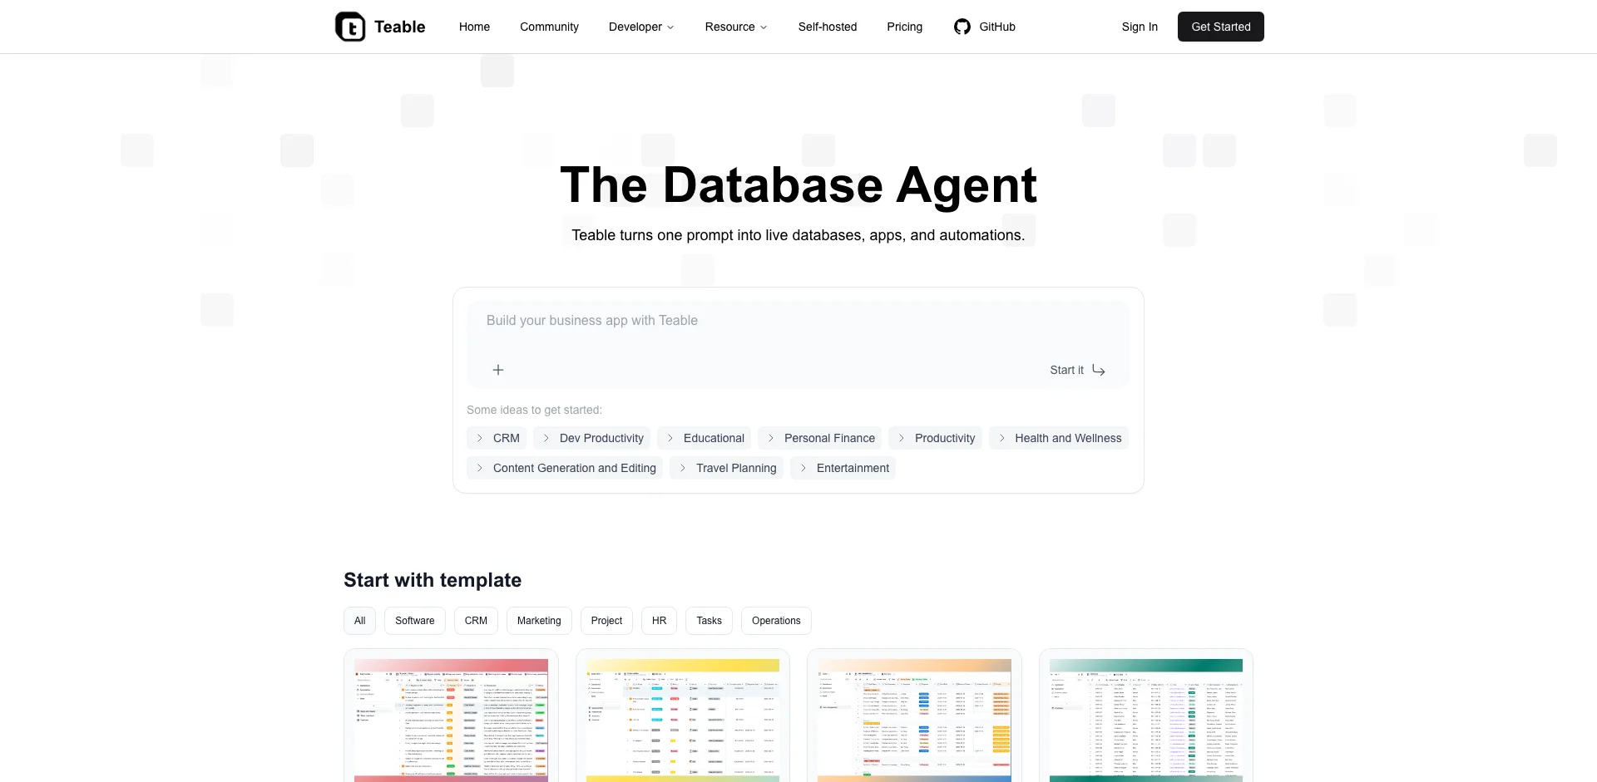Expand the Health and Wellness idea
The height and width of the screenshot is (782, 1597).
(x=1058, y=438)
